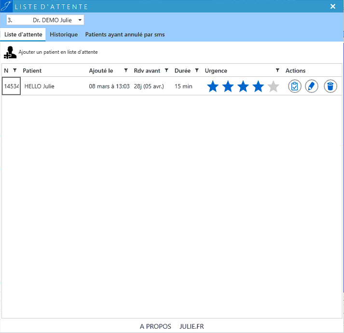The image size is (344, 333).
Task: Click the Actions column header
Action: pyautogui.click(x=295, y=71)
